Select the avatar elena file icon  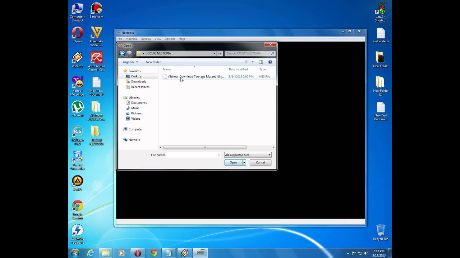pyautogui.click(x=381, y=35)
